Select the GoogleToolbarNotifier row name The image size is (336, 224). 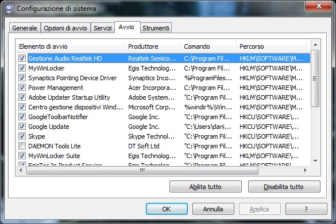58,117
